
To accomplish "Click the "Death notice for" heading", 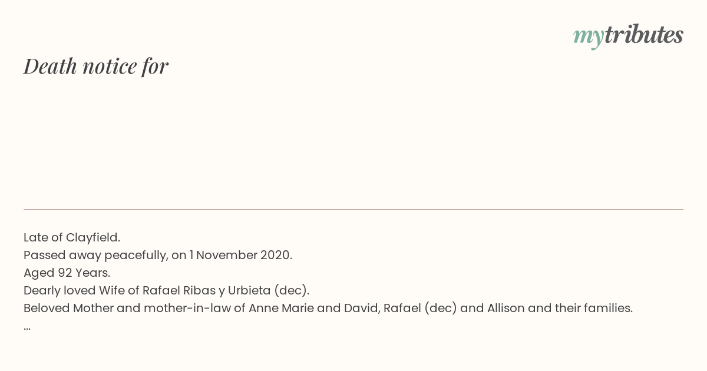I will (x=96, y=66).
